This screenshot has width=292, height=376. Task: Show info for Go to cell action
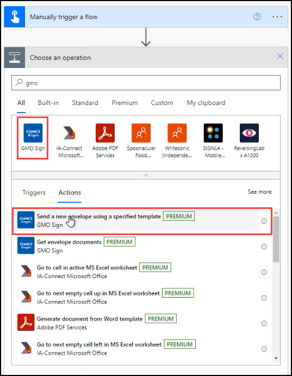[264, 272]
